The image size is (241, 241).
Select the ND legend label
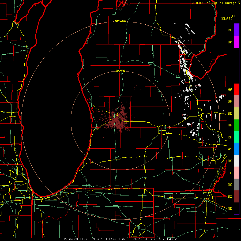230,209
